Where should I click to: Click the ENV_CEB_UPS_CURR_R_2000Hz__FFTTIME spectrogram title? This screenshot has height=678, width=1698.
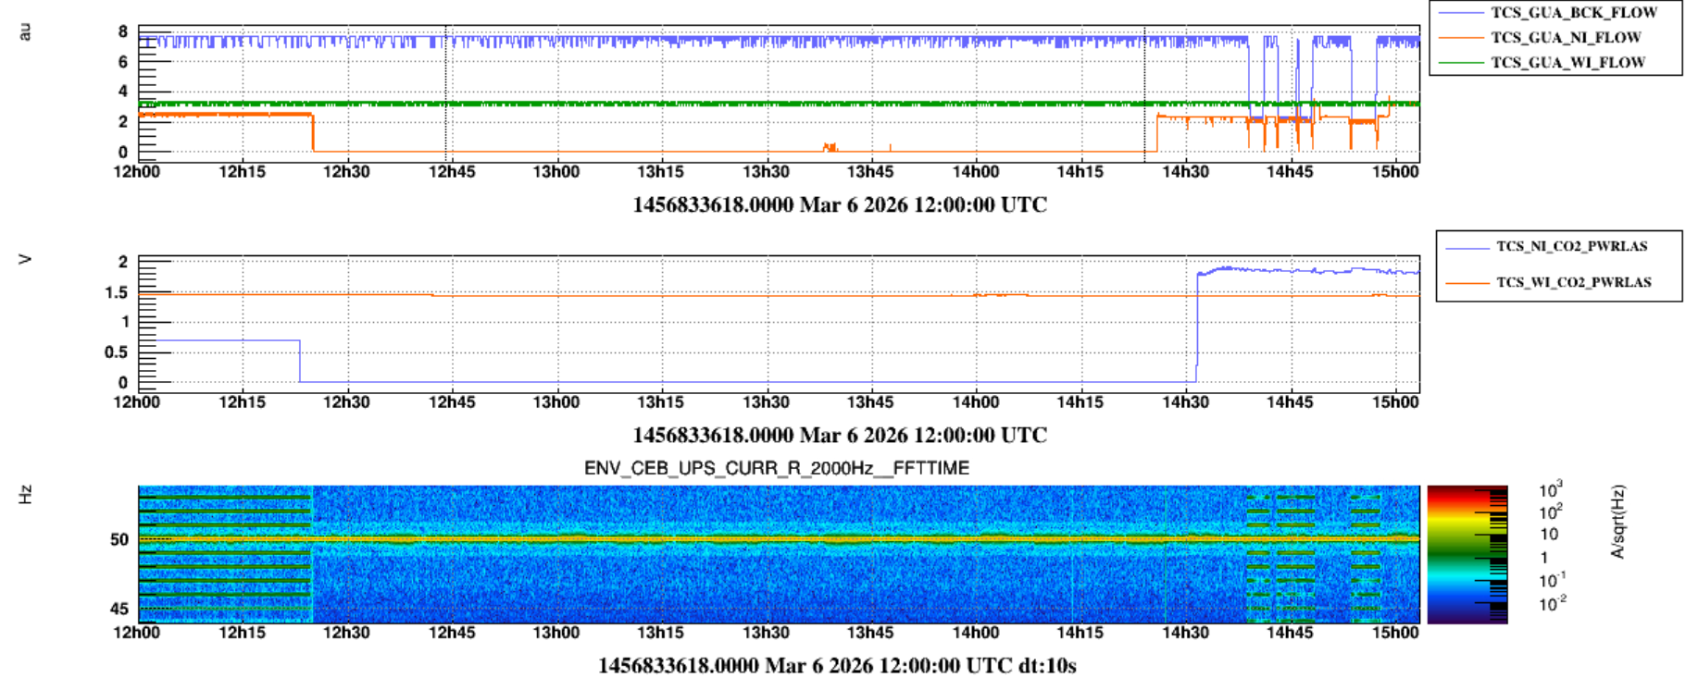(776, 469)
